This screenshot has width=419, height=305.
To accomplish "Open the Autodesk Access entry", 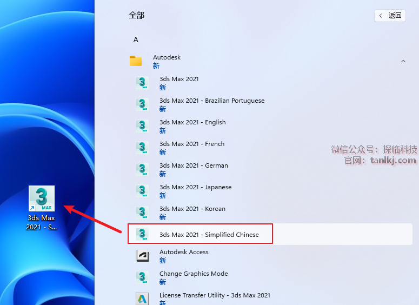I will [x=270, y=256].
